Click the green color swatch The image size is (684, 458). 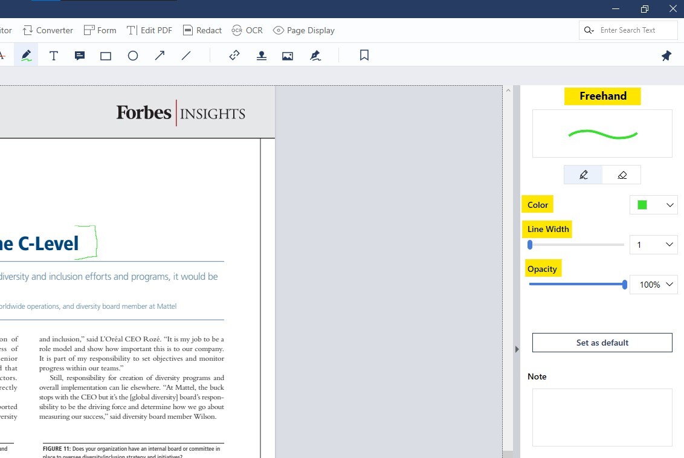(642, 205)
